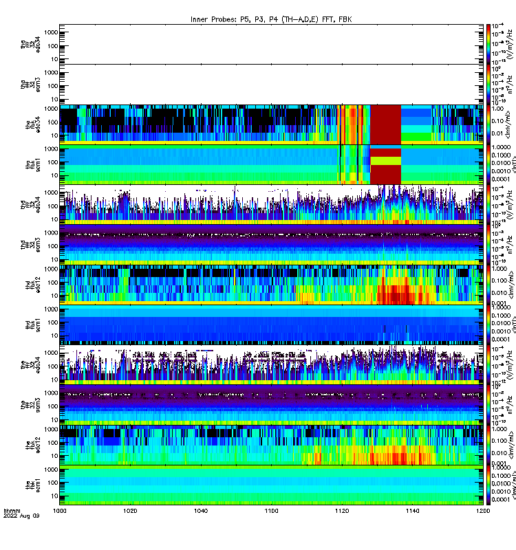
Task: Click the the fff scm3 spectrogram panel
Action: pyautogui.click(x=271, y=405)
